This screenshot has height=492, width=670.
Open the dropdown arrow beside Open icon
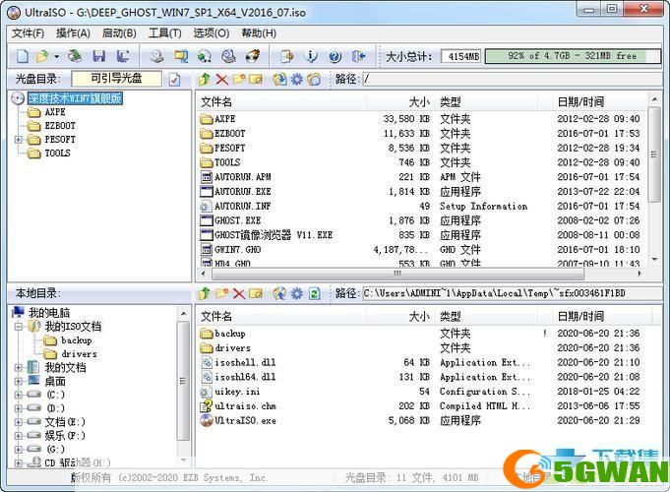coord(56,56)
